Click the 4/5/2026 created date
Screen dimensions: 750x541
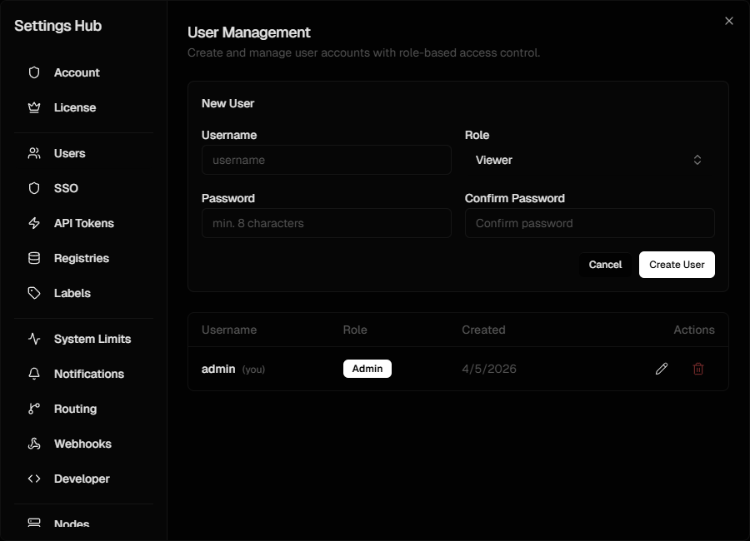[x=489, y=369]
